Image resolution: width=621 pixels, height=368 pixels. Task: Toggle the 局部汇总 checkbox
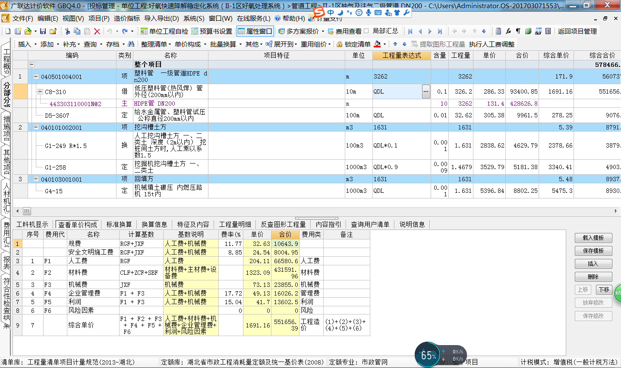[x=366, y=31]
